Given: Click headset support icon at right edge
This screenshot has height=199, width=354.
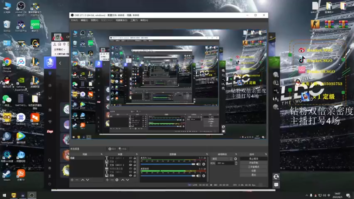Looking at the screenshot, I should 276,176.
